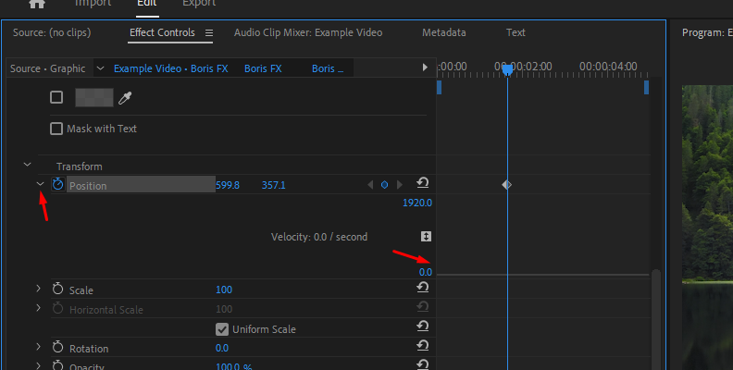The height and width of the screenshot is (370, 733).
Task: Collapse the Position property chevron
Action: 40,184
